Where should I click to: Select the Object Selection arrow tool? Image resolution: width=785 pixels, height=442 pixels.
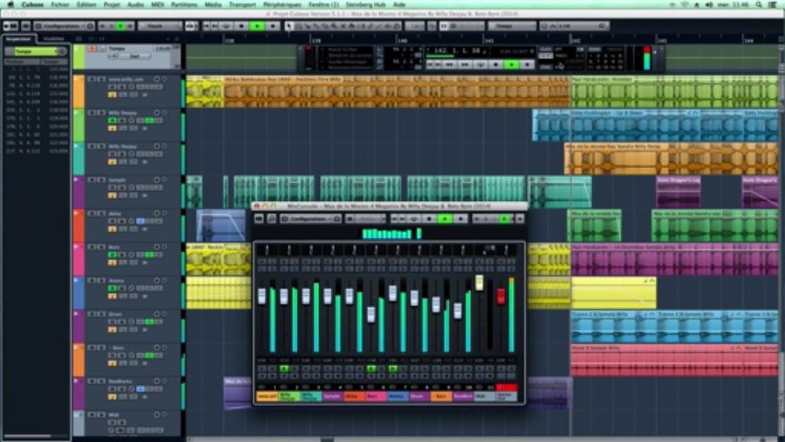pos(288,26)
